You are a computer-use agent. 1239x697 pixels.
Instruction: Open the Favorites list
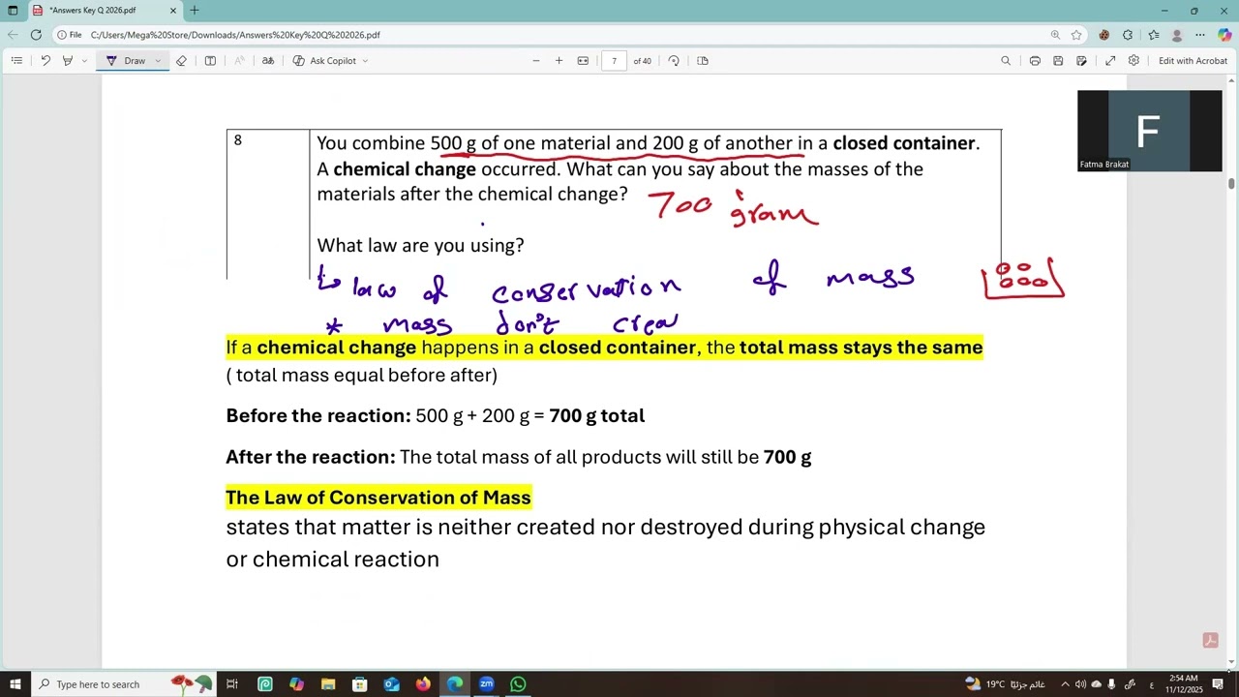1153,35
